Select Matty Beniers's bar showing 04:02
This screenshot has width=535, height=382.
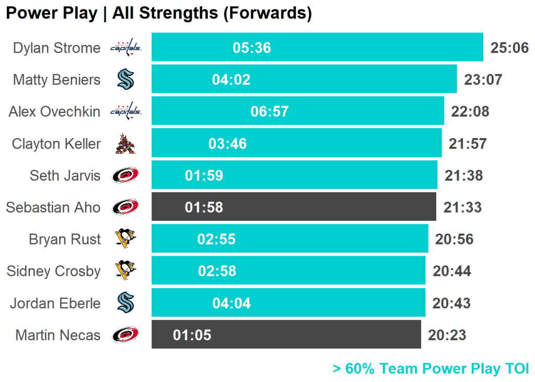coord(304,79)
